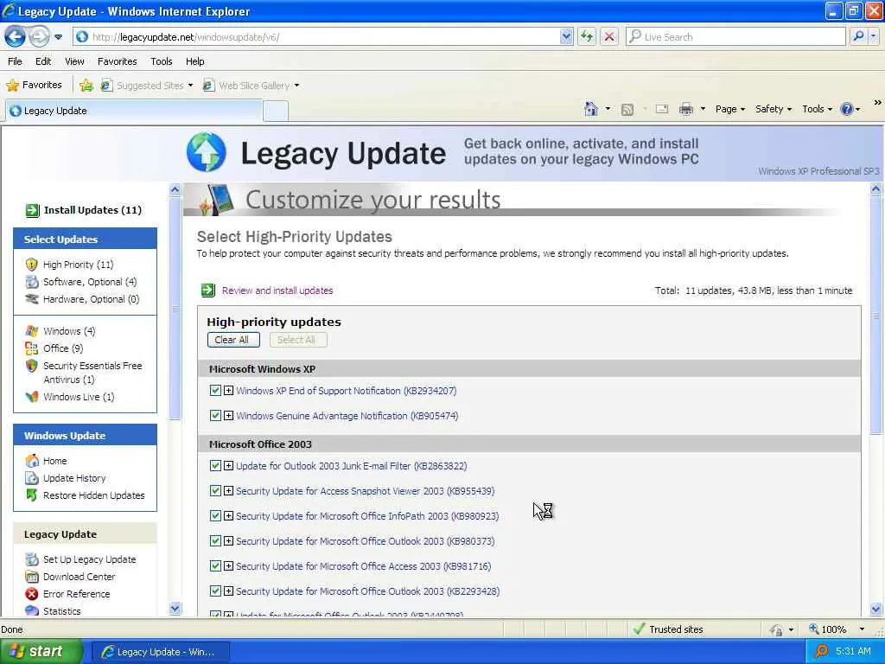
Task: Open the View menu
Action: tap(74, 61)
